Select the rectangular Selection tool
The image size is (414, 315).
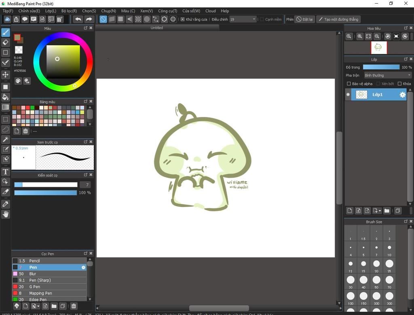coord(6,119)
